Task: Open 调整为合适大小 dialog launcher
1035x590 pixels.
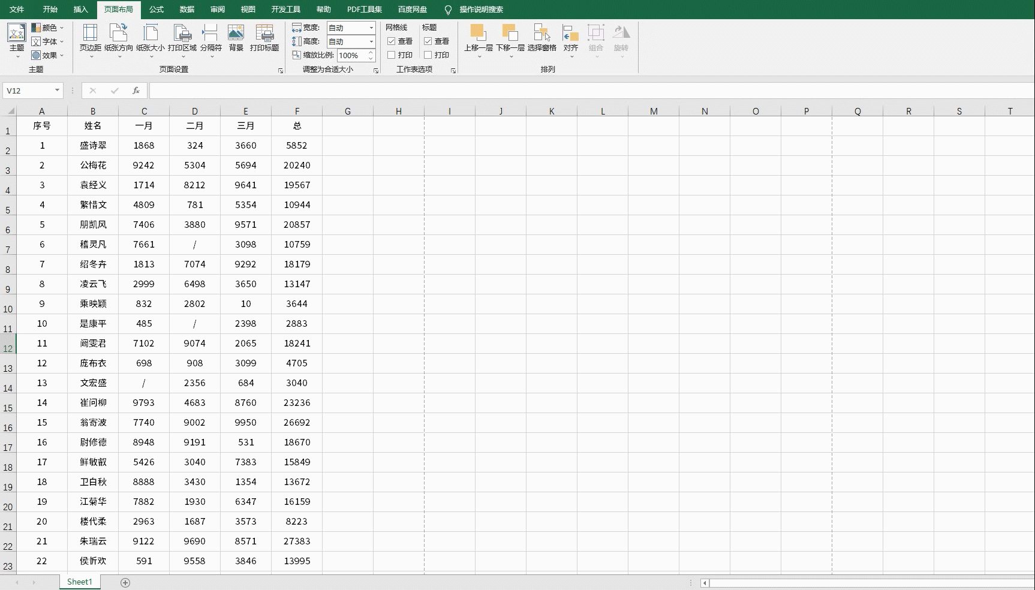Action: coord(376,71)
